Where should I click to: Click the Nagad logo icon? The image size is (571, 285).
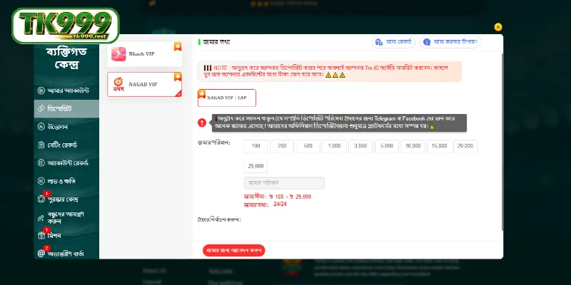click(118, 84)
